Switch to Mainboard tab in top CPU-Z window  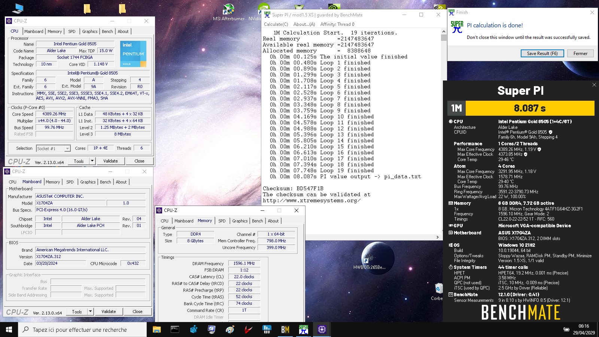coord(34,31)
